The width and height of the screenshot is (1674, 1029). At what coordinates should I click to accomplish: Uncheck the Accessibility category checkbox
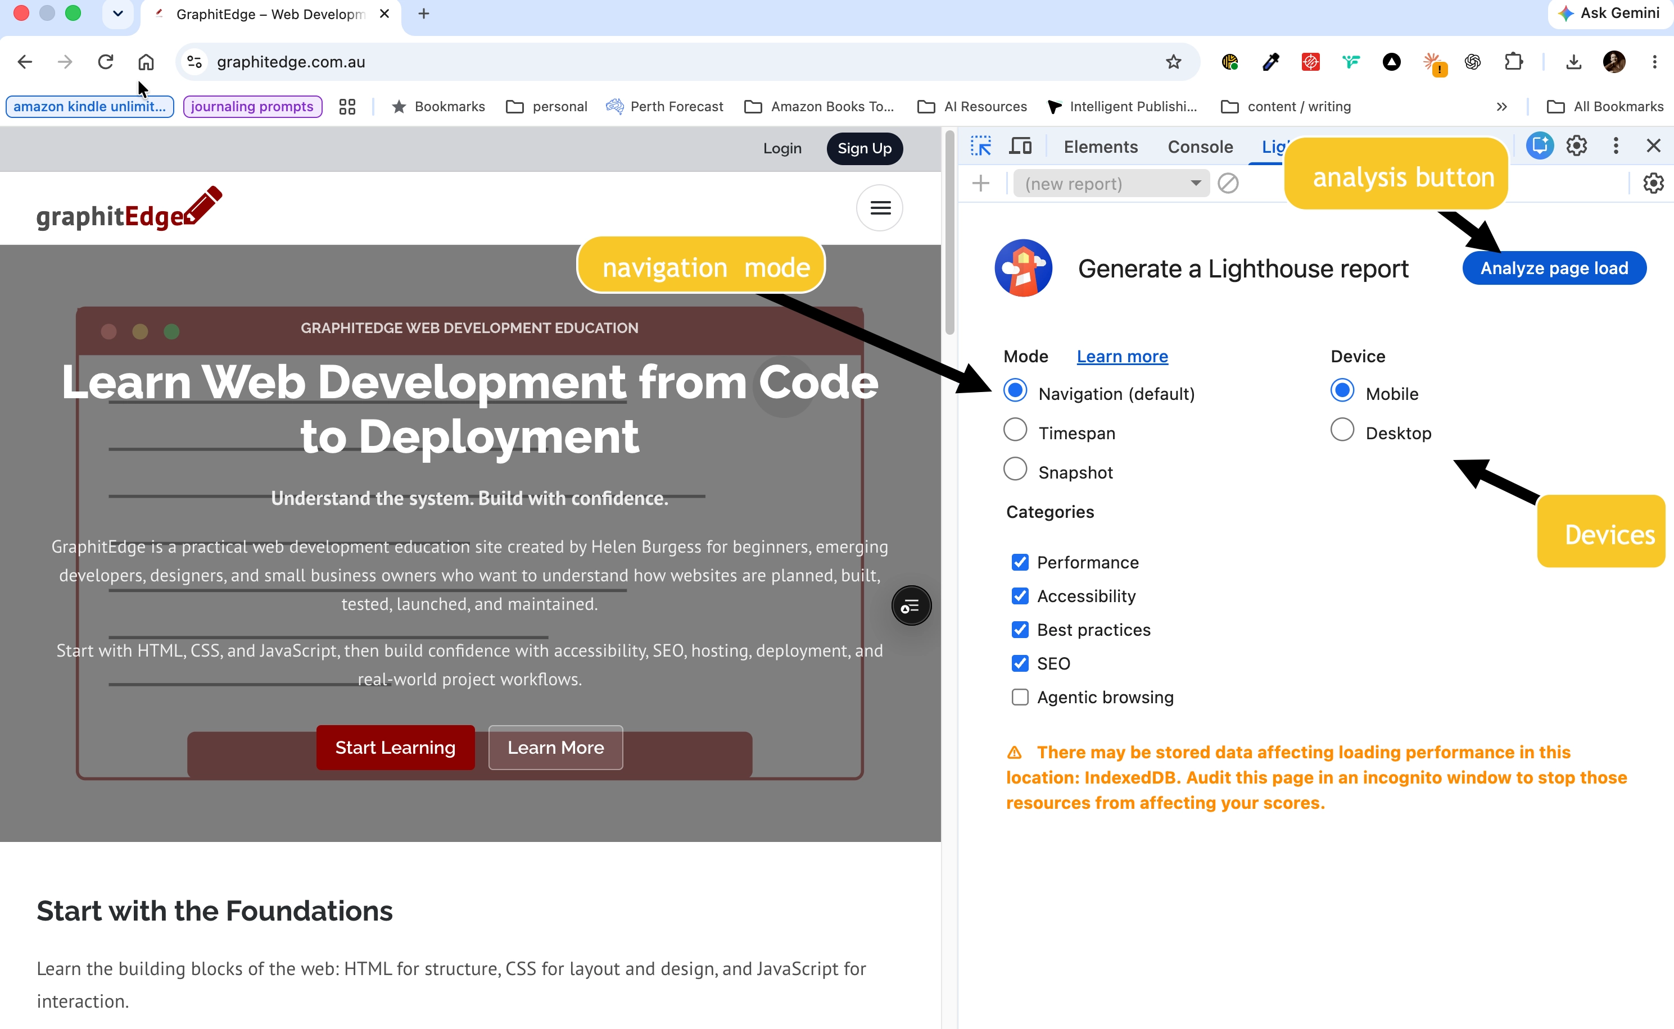pyautogui.click(x=1020, y=596)
